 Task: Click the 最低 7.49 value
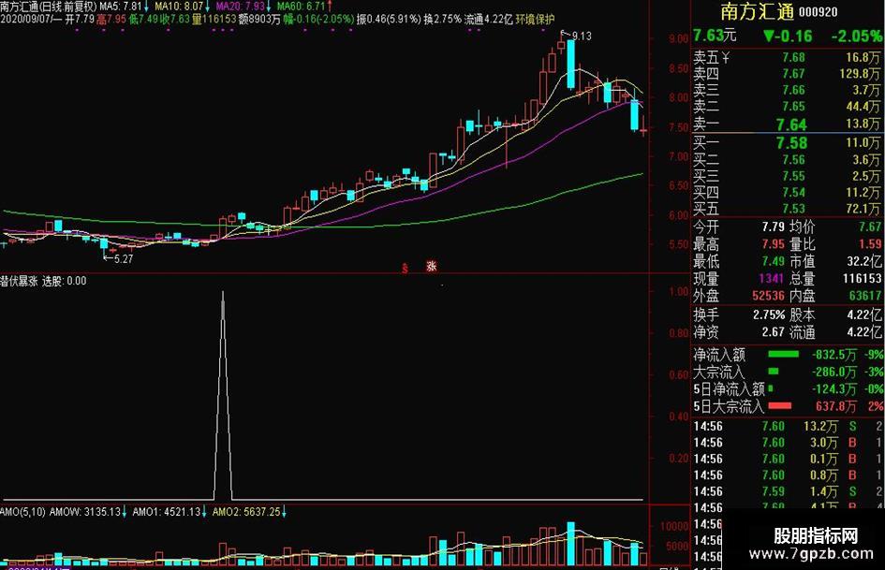pos(773,261)
